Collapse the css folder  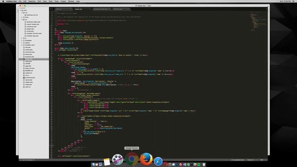(x=22, y=13)
